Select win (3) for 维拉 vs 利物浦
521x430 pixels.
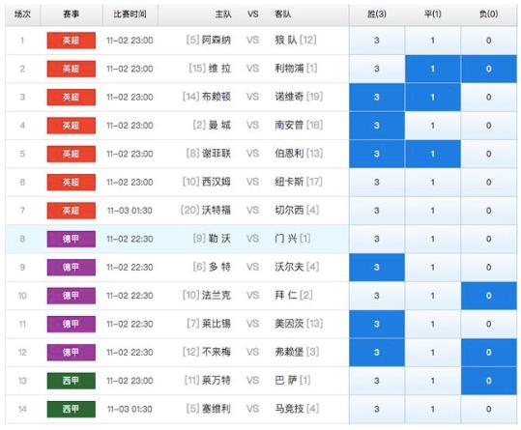(377, 69)
